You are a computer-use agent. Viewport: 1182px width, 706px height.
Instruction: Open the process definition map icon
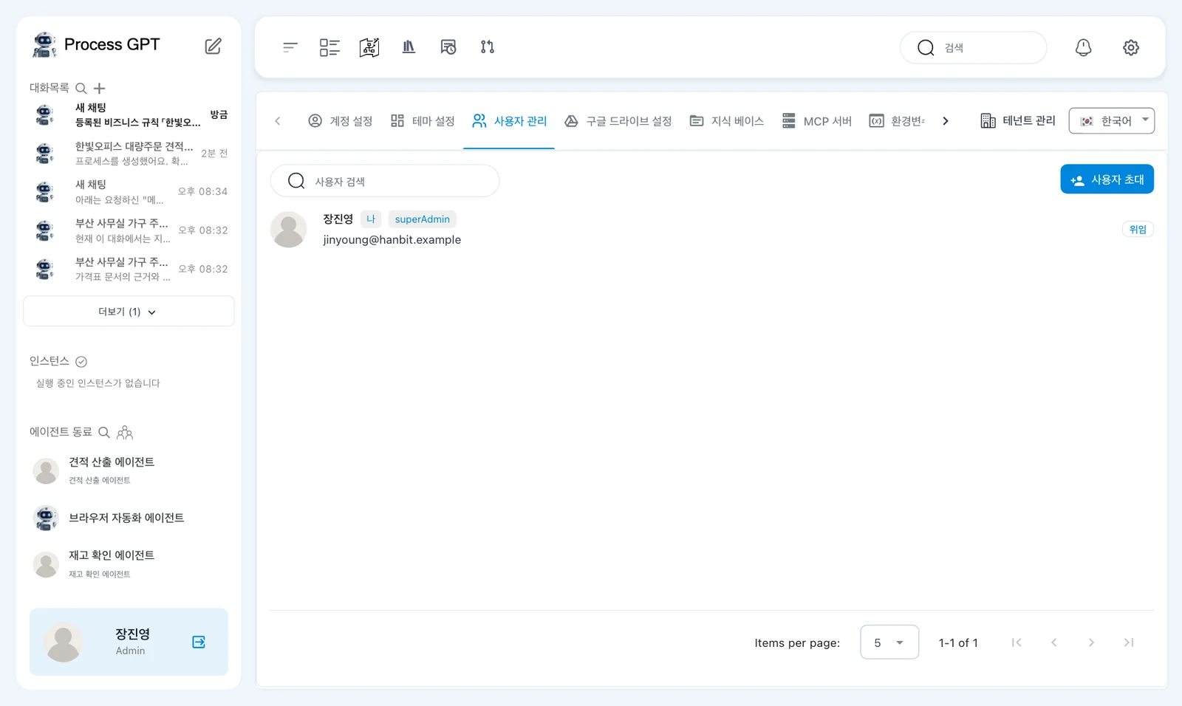369,47
